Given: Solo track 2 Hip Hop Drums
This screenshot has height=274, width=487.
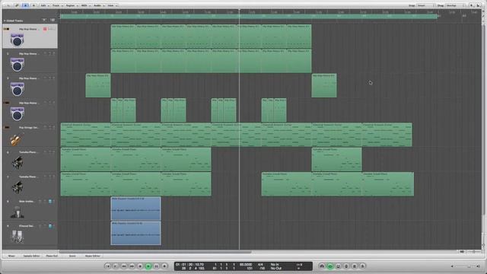Looking at the screenshot, I should pyautogui.click(x=53, y=53).
